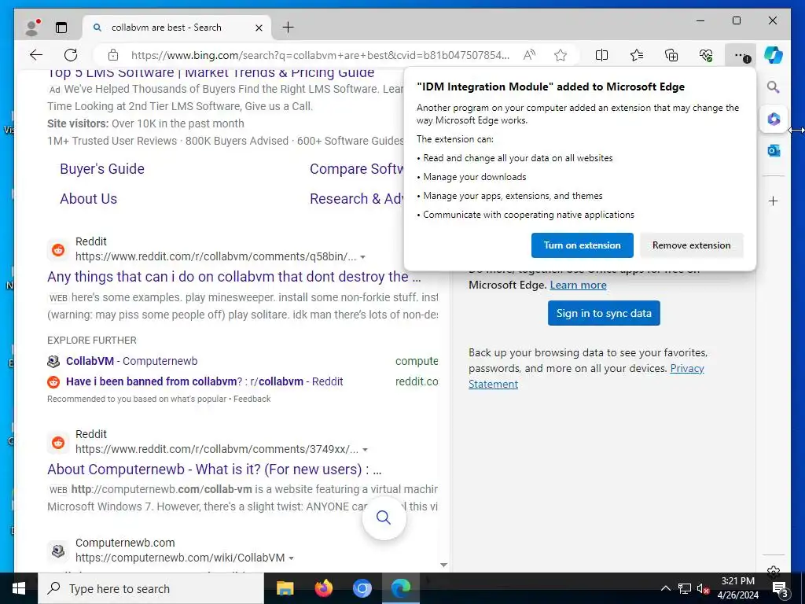Expand dropdown next to q58bin Reddit URL
The image size is (805, 604).
(x=363, y=257)
